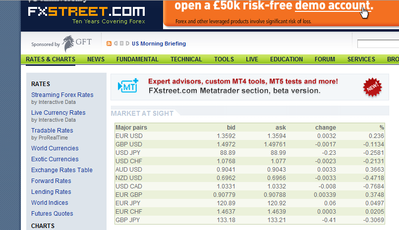Click the RSS feed icon
399x230 pixels.
[x=109, y=44]
